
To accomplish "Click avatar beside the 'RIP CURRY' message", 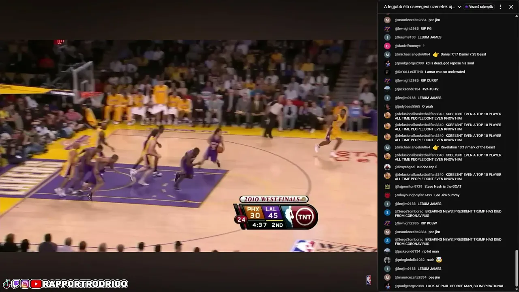I will (387, 81).
